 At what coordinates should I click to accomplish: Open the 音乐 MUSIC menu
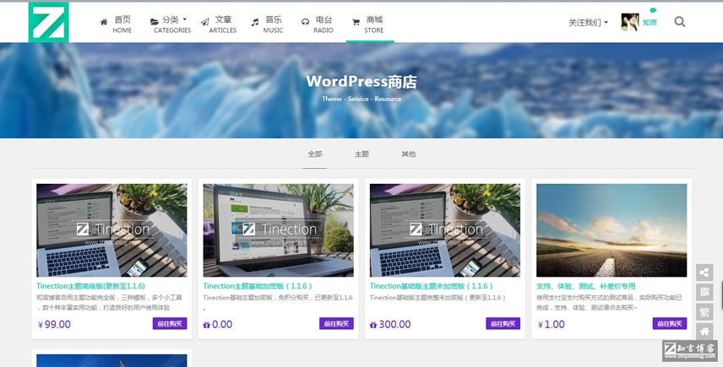(273, 24)
